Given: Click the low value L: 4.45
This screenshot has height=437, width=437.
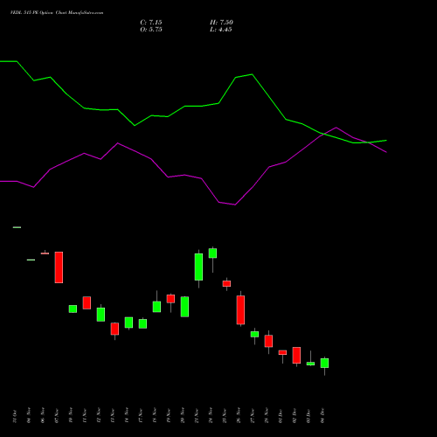Looking at the screenshot, I should coord(221,30).
